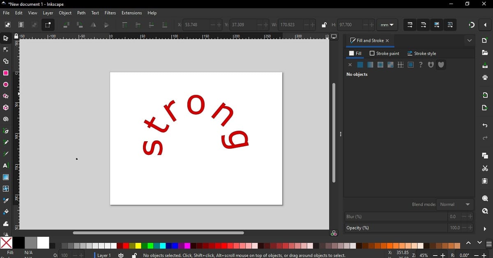Screen dimensions: 493x258
Task: Toggle the width-height ratio lock
Action: click(x=324, y=25)
